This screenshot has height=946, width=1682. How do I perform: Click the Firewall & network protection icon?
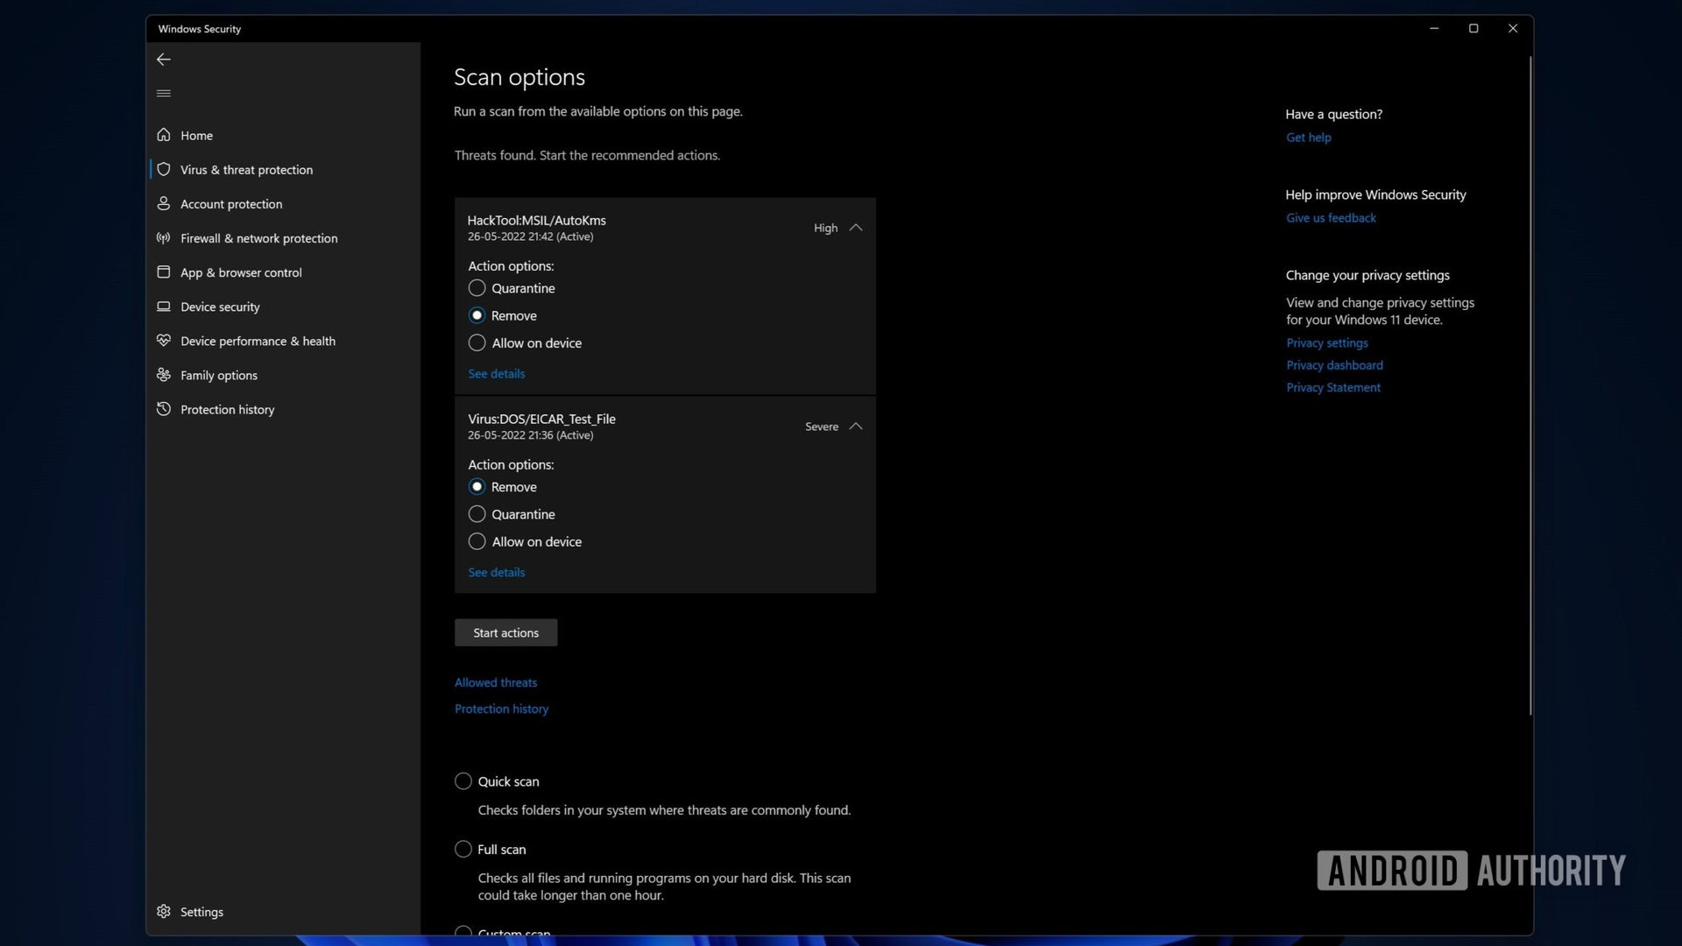pyautogui.click(x=163, y=238)
